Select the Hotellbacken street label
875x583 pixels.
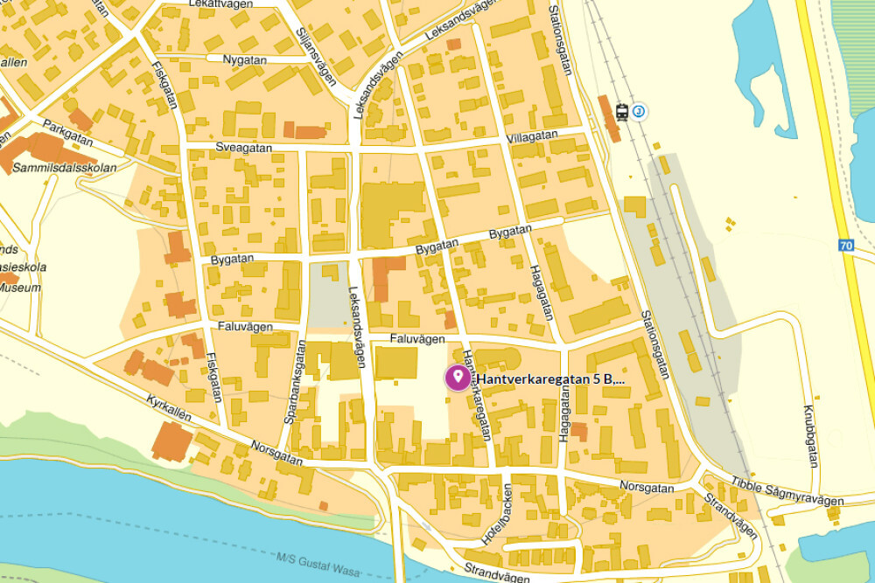tap(497, 514)
